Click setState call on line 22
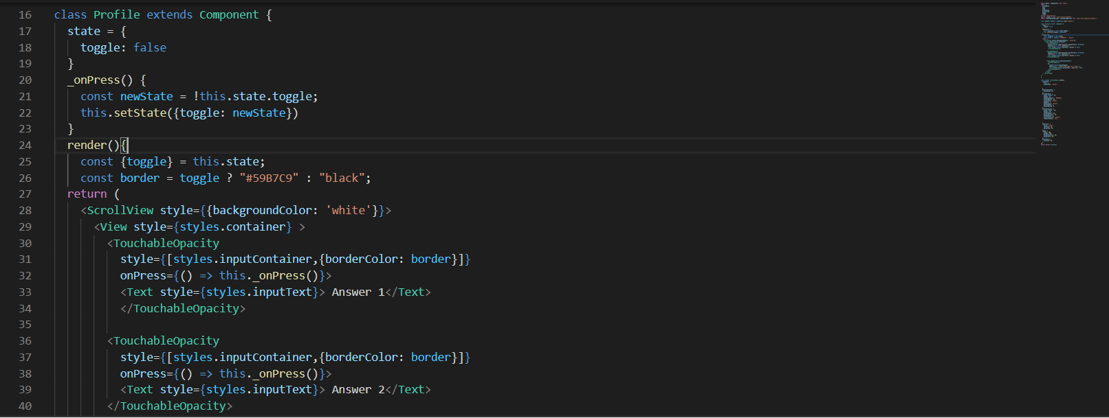Screen dimensions: 1109x418 click(140, 113)
